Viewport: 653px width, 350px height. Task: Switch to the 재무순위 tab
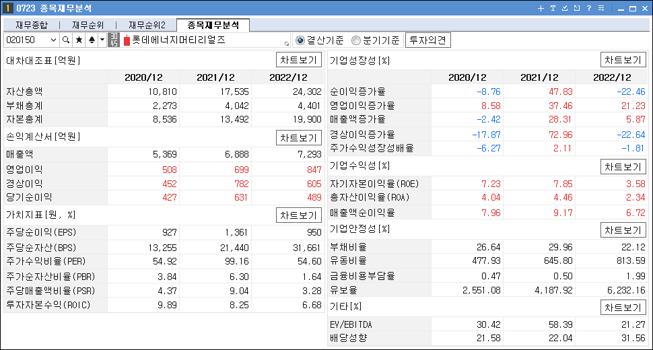pyautogui.click(x=88, y=26)
